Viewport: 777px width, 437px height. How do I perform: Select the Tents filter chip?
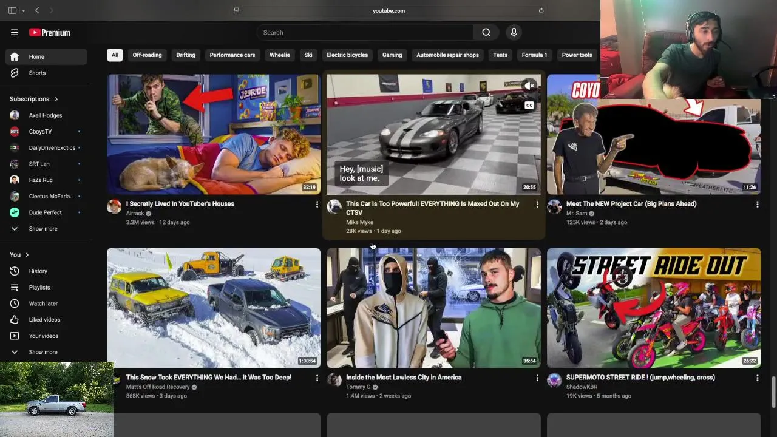[x=500, y=55]
